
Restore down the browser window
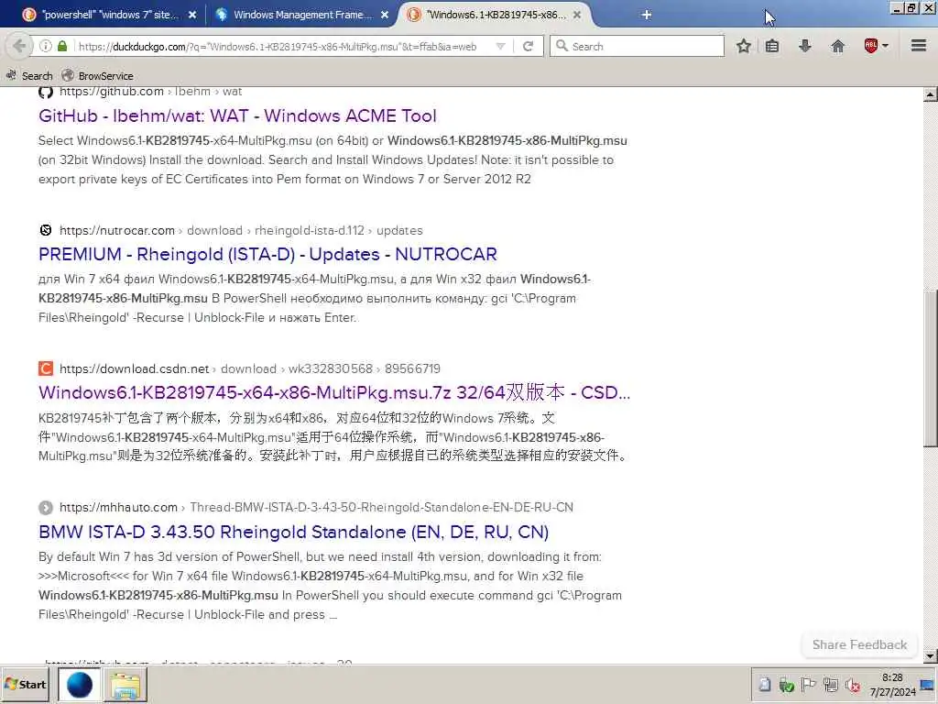[911, 7]
